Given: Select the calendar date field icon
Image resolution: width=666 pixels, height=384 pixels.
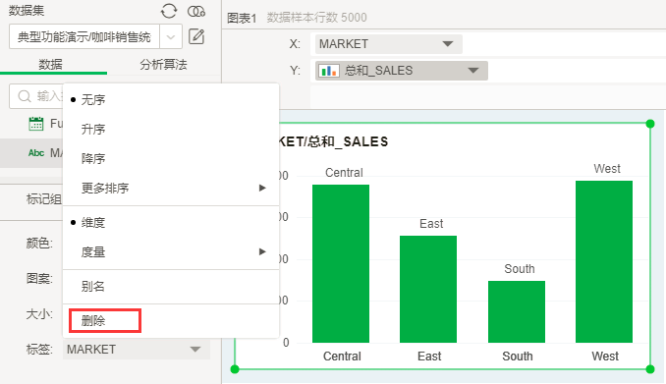Looking at the screenshot, I should pyautogui.click(x=35, y=124).
